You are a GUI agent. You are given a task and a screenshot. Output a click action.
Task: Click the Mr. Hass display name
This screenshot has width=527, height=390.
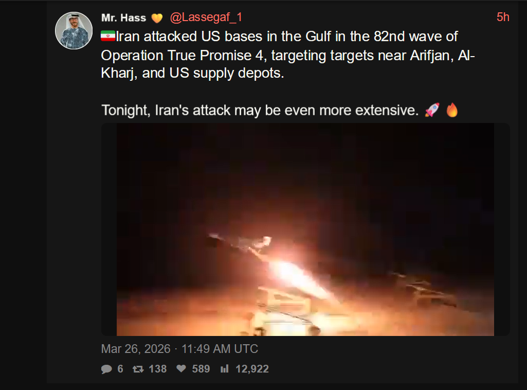tap(124, 18)
